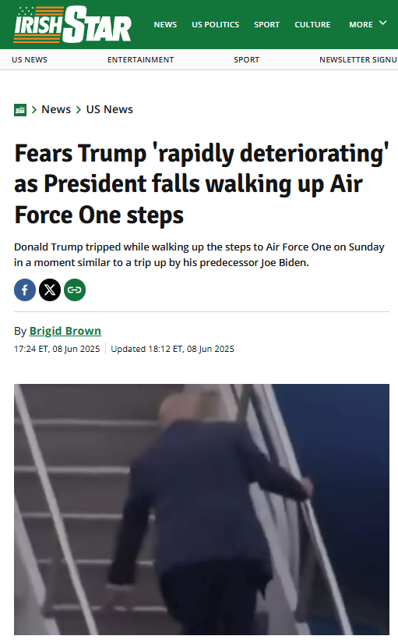
Task: Click the US News breadcrumb link
Action: (x=109, y=109)
